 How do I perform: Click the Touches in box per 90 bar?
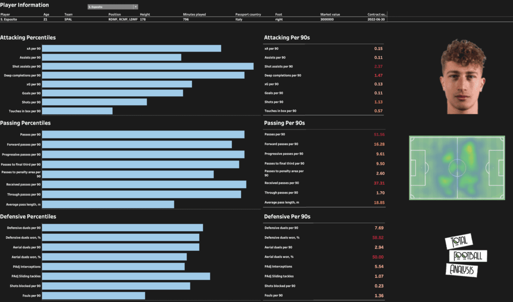click(x=77, y=111)
